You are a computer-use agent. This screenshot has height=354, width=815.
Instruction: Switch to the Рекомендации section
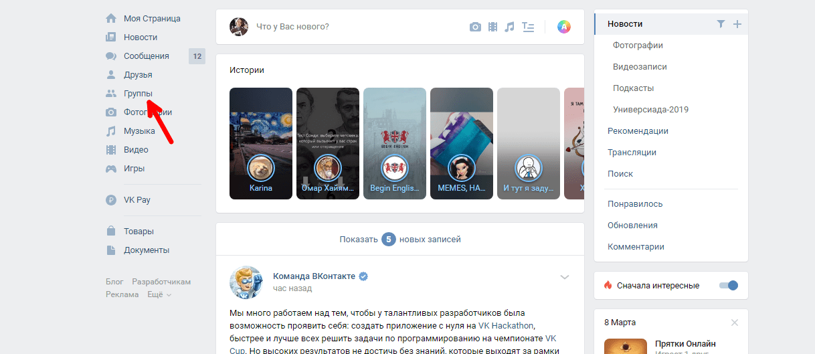tap(638, 131)
